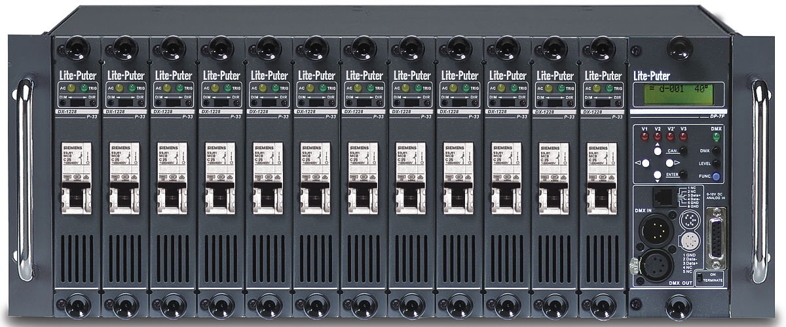Slide the DIM/DIR switch on first module
The image size is (786, 327).
tap(78, 103)
